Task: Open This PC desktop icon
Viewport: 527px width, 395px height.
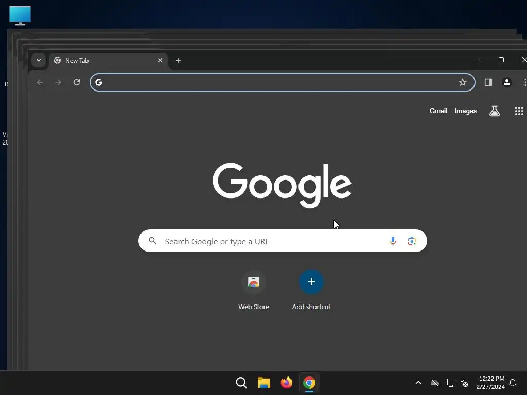Action: [20, 16]
